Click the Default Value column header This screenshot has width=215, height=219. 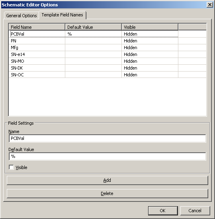pos(94,27)
